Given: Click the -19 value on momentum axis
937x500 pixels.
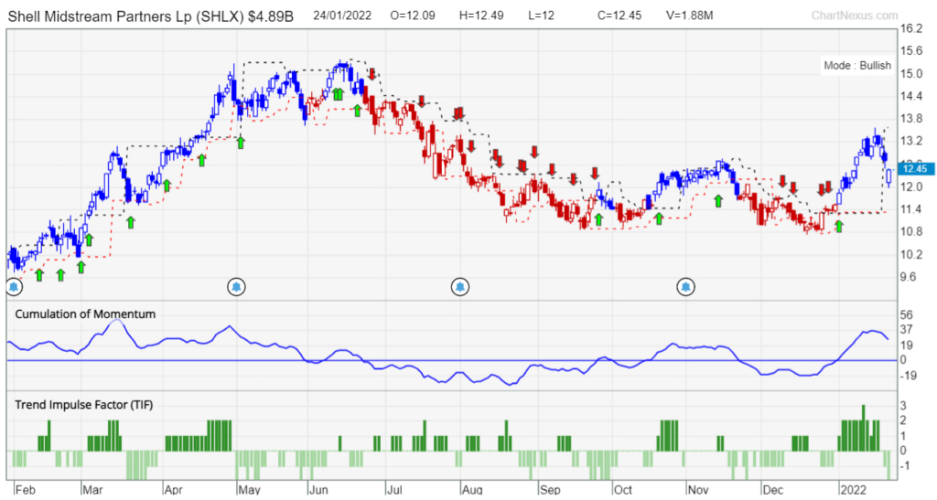Looking at the screenshot, I should (x=909, y=376).
